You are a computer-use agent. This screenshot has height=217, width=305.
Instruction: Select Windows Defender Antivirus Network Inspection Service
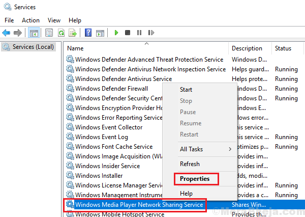point(150,69)
